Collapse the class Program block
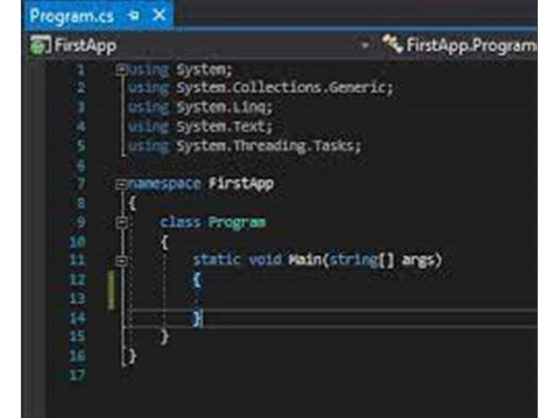This screenshot has width=558, height=418. point(121,222)
